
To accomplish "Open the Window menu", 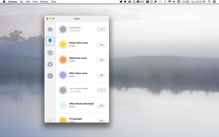I will coord(44,2).
